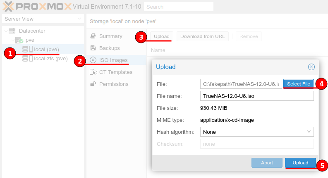Click the Virtual Environment 7.1-10 text
This screenshot has width=328, height=178.
(107, 7)
